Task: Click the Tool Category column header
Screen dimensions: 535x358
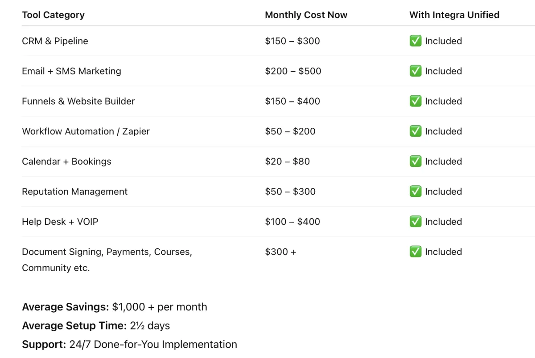Action: 53,15
